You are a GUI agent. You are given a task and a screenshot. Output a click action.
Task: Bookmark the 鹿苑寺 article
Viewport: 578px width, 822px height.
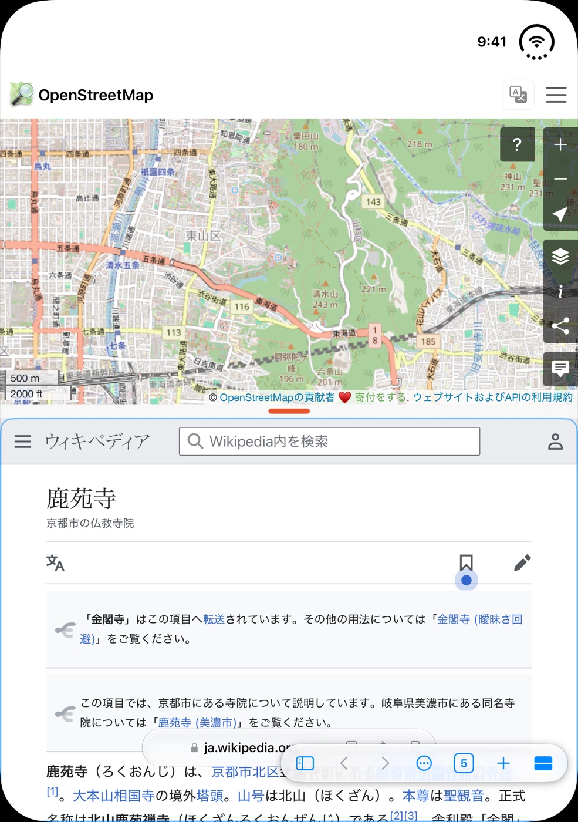coord(466,562)
